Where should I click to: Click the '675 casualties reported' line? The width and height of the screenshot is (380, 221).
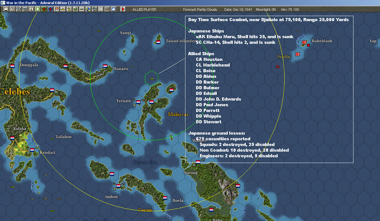pos(223,139)
